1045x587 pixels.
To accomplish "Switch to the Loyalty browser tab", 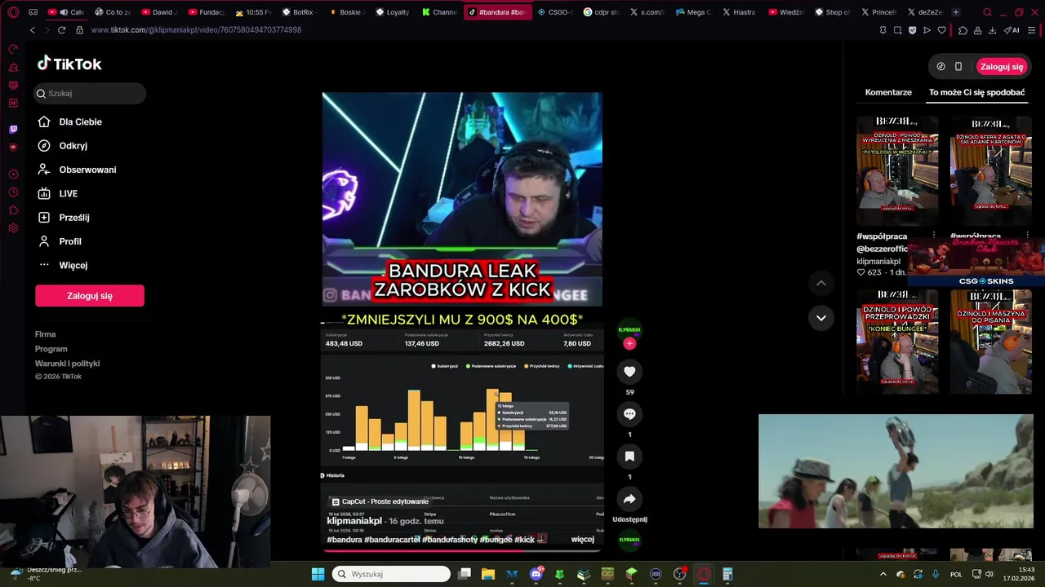I will (x=393, y=12).
